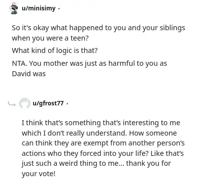
Task: Click the line 'actions who they forced into'
Action: [x=102, y=153]
